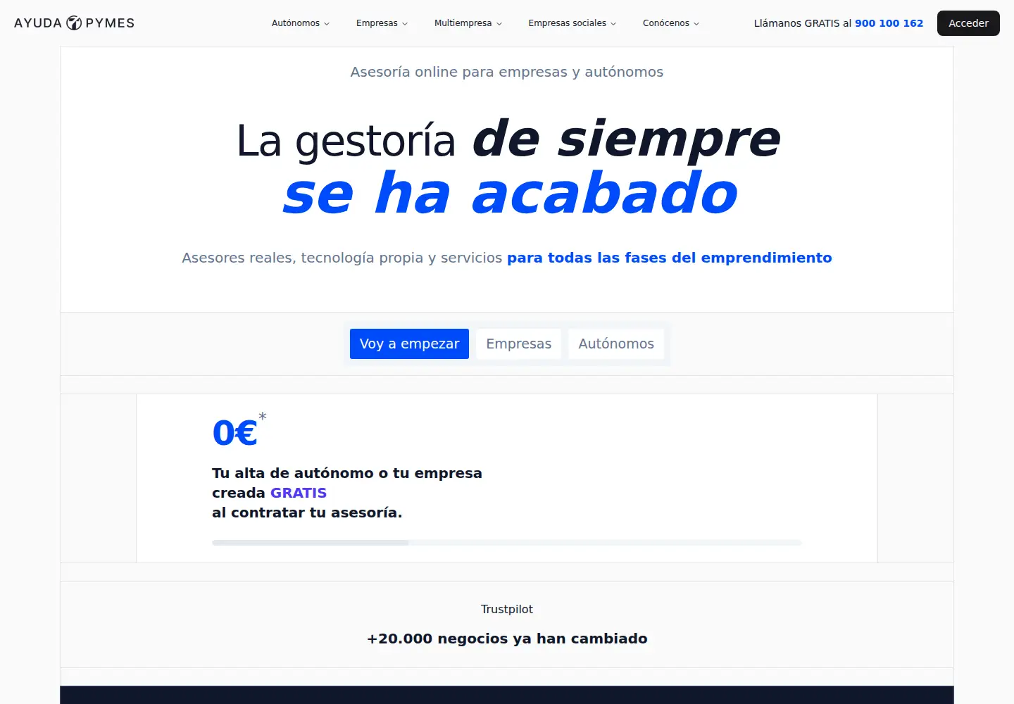
Task: Click 'Asesoría online para empresas y autónomos' text
Action: pyautogui.click(x=507, y=72)
